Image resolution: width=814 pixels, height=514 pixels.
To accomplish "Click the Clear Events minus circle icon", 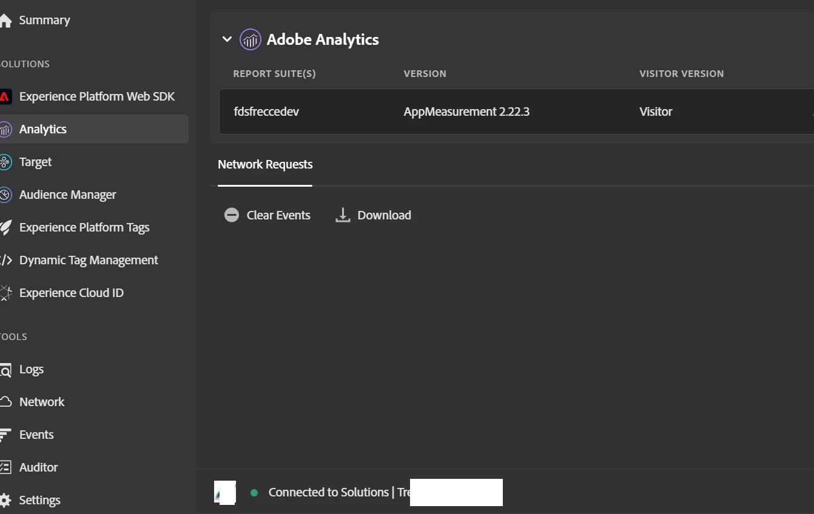I will [x=232, y=215].
